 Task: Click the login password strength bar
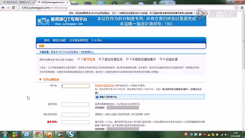click(x=123, y=108)
